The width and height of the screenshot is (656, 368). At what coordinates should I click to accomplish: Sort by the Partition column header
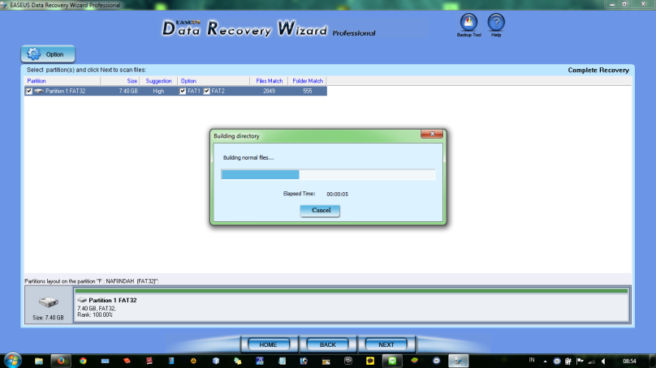pos(63,81)
